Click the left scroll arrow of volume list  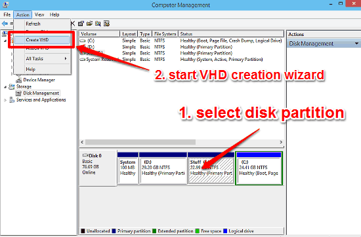(82, 142)
